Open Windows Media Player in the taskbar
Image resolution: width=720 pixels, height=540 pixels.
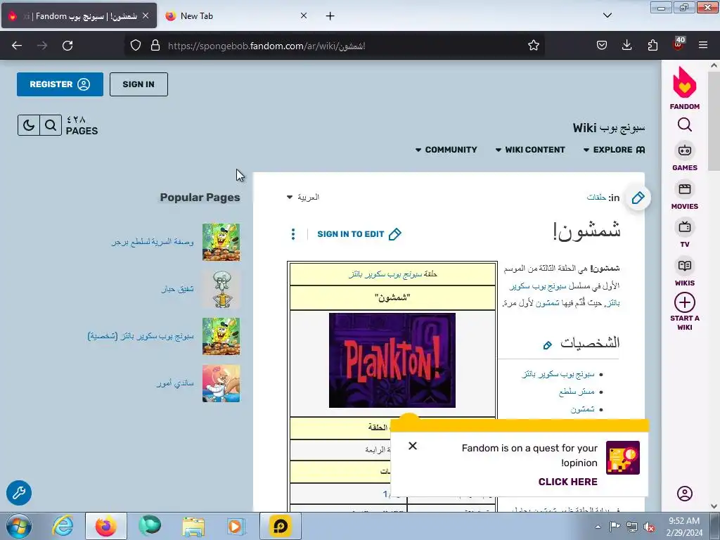[x=236, y=526]
